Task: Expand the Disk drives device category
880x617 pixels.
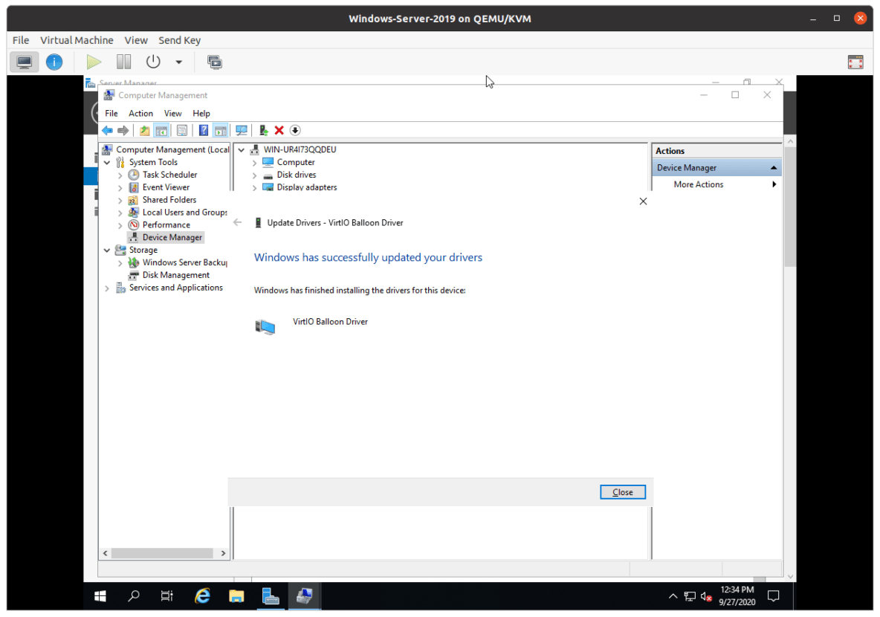Action: [255, 174]
